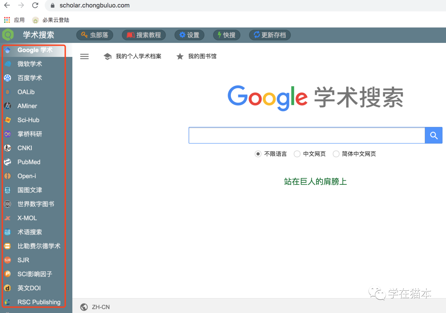Image resolution: width=446 pixels, height=313 pixels.
Task: Select the 不限语言 radio button
Action: coord(258,154)
